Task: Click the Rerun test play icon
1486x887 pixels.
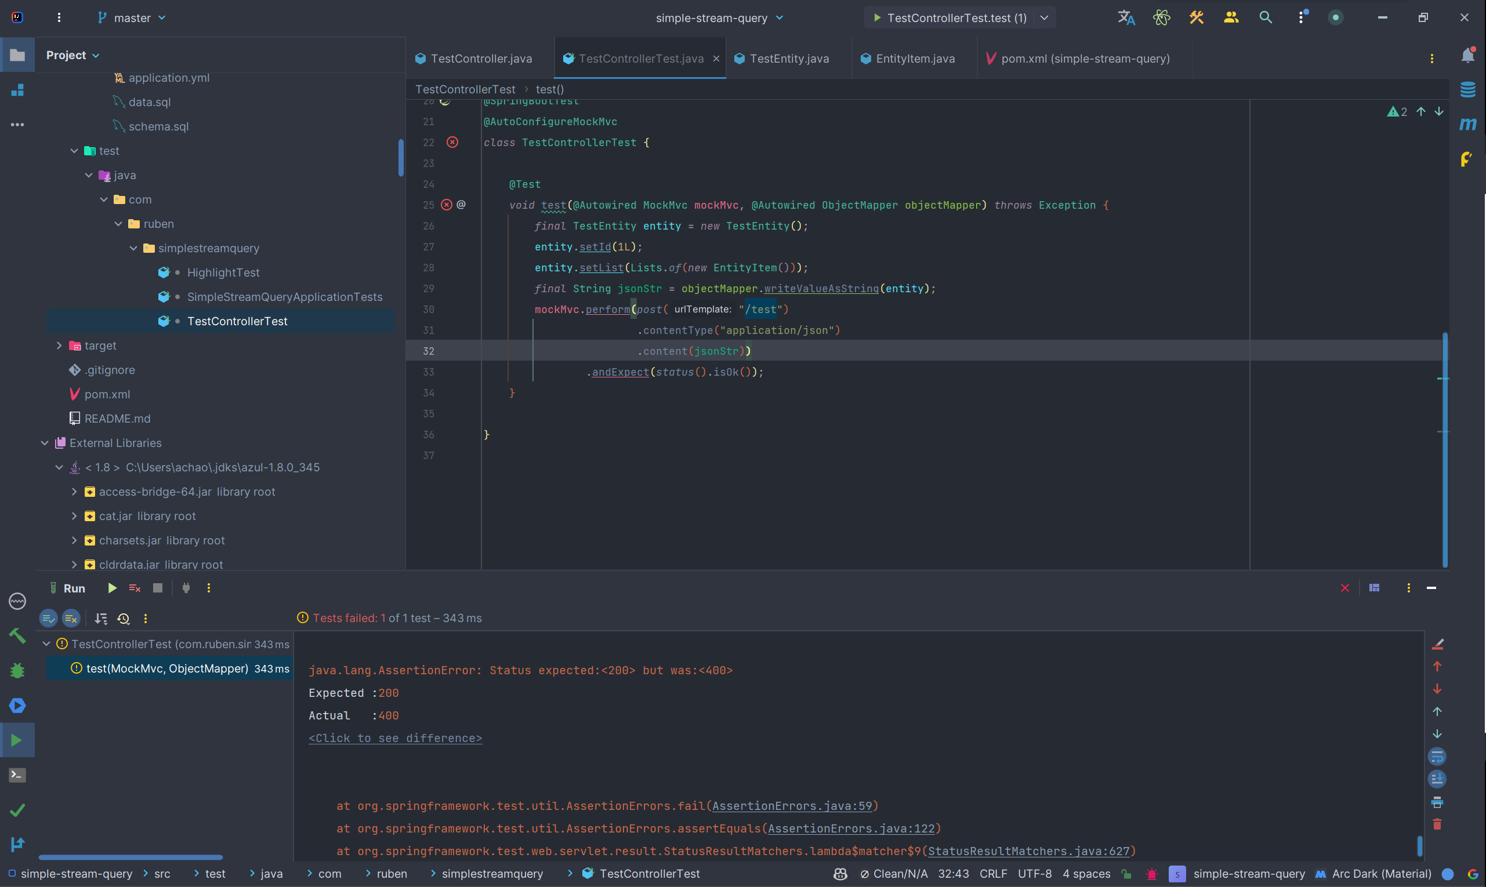Action: [x=112, y=588]
